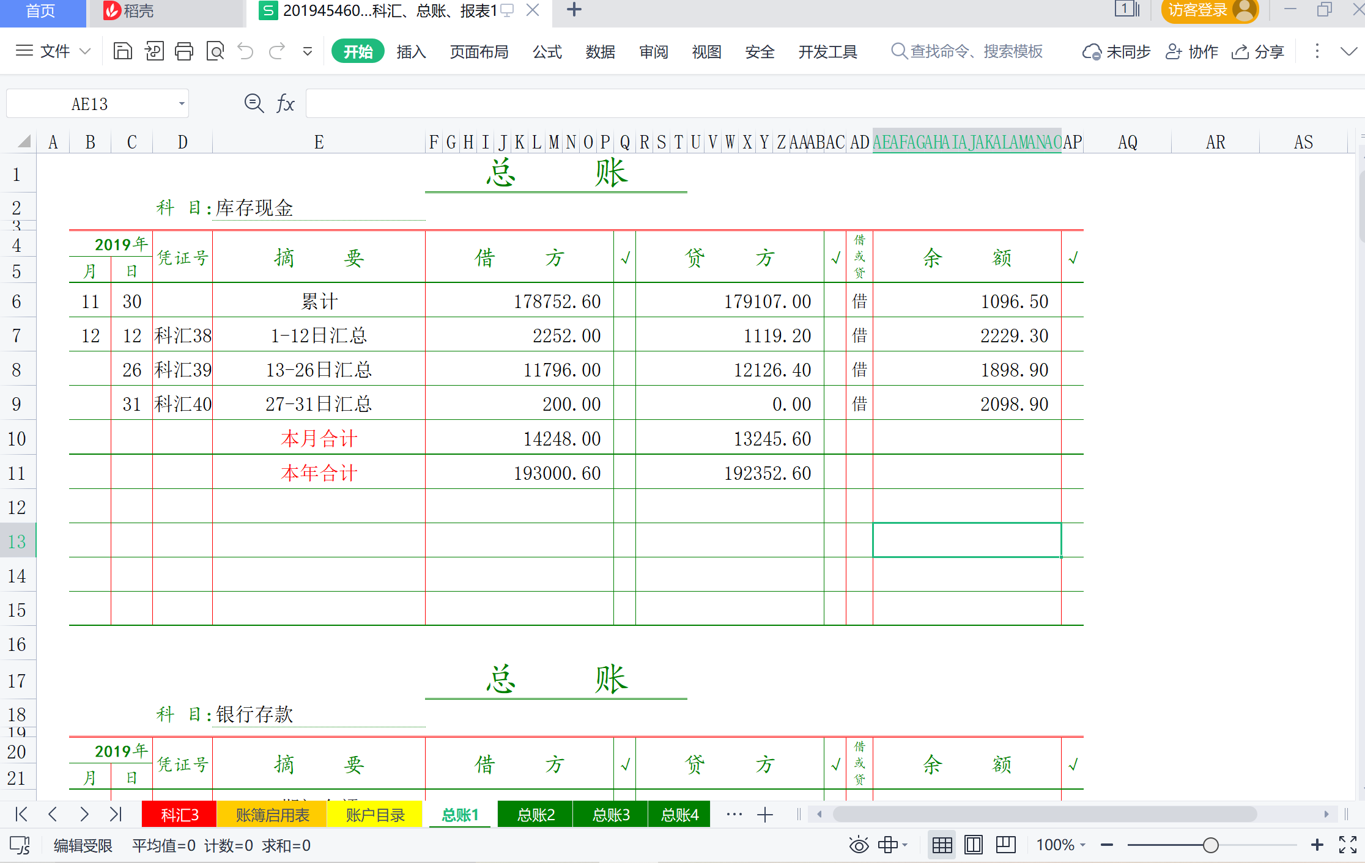Open the 公式 ribbon tab

point(547,52)
